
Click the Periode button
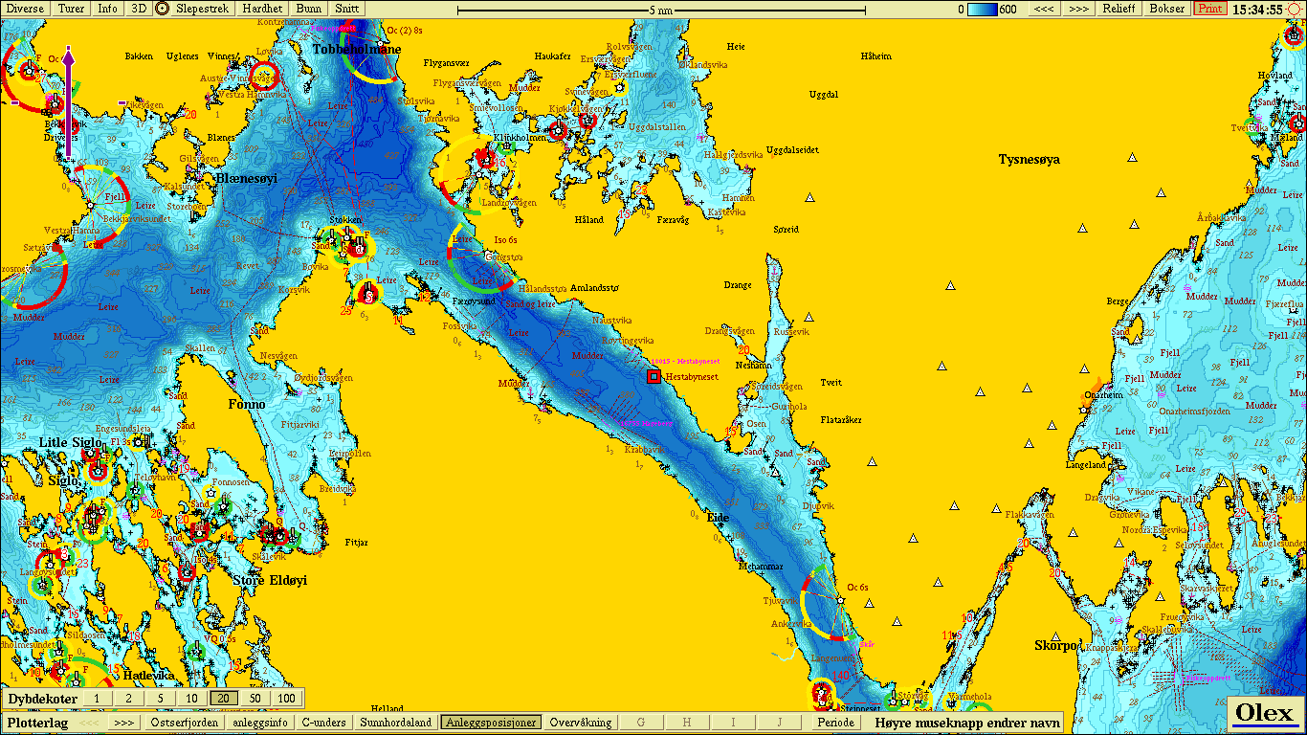pos(836,723)
